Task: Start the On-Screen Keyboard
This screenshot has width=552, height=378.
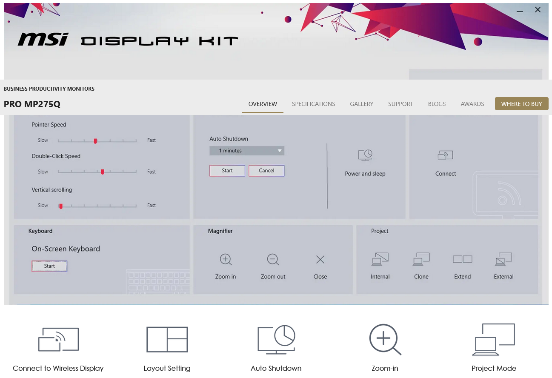Action: click(x=49, y=266)
